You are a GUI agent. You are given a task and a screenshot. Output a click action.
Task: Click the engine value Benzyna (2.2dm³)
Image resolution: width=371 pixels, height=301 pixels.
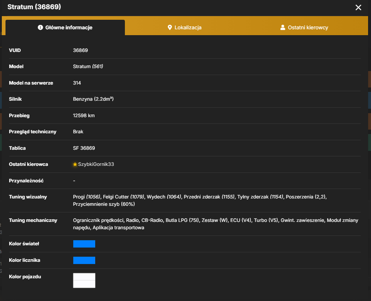pos(93,99)
